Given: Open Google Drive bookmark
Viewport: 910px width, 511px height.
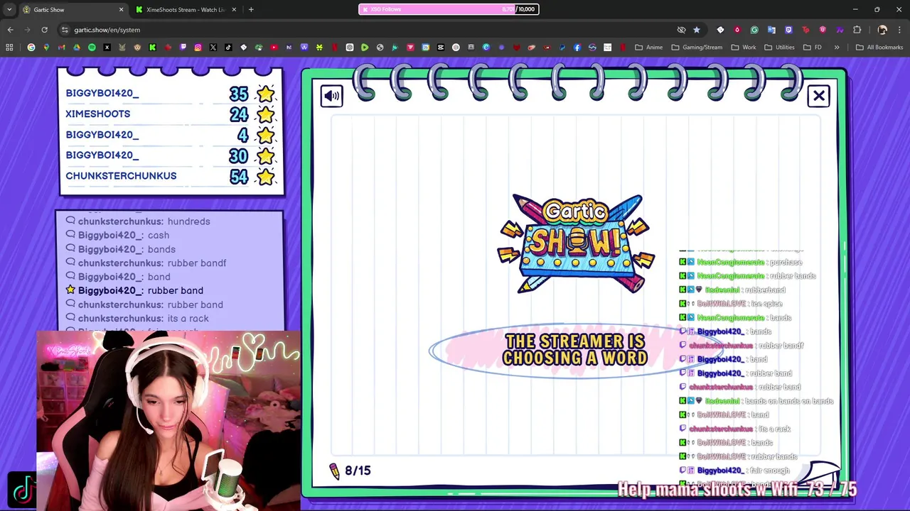Looking at the screenshot, I should pos(77,48).
